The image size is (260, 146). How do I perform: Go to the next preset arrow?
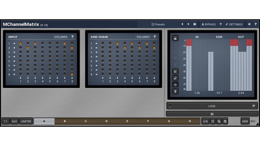coord(188,24)
